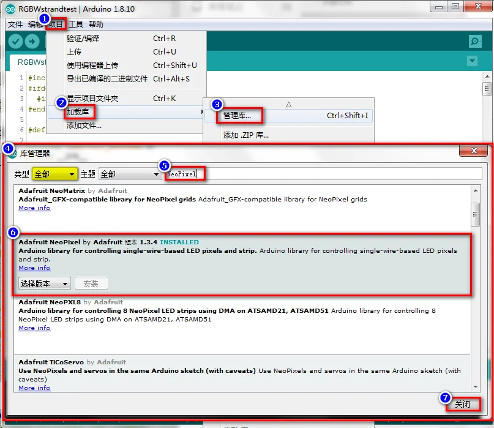Screen dimensions: 494x428
Task: Select the Adafruit TiCoServo library entry title
Action: [51, 362]
